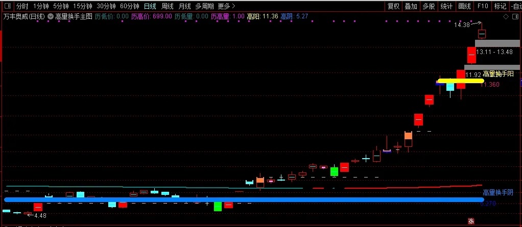Click the 11.360 price label
Viewport: 522px width, 227px height.
[x=490, y=85]
